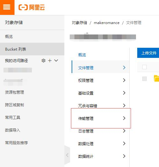This screenshot has height=167, width=159.
Task: Collapse the left sidebar with arrow handle
Action: coord(67,155)
